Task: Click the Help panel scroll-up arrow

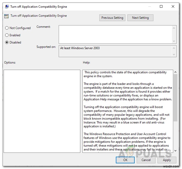Action: [x=175, y=72]
